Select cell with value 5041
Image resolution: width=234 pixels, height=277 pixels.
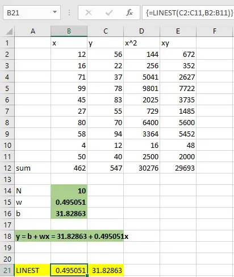point(141,77)
